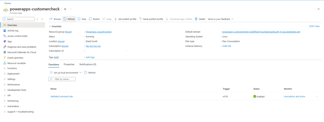Stop the function app
This screenshot has width=324, height=122.
click(x=82, y=19)
